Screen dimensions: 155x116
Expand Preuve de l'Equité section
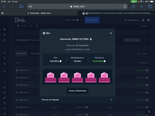(x=77, y=100)
